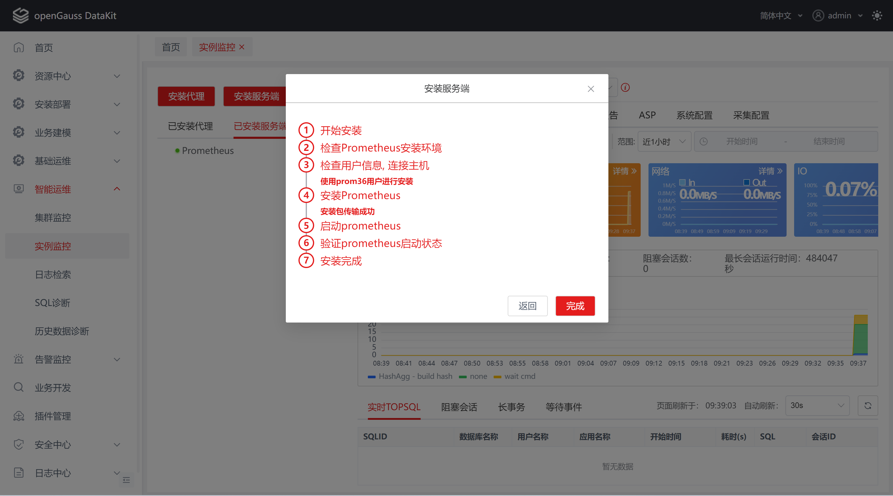This screenshot has width=893, height=496.
Task: Select the 插件管理 plugin icon
Action: tap(18, 416)
